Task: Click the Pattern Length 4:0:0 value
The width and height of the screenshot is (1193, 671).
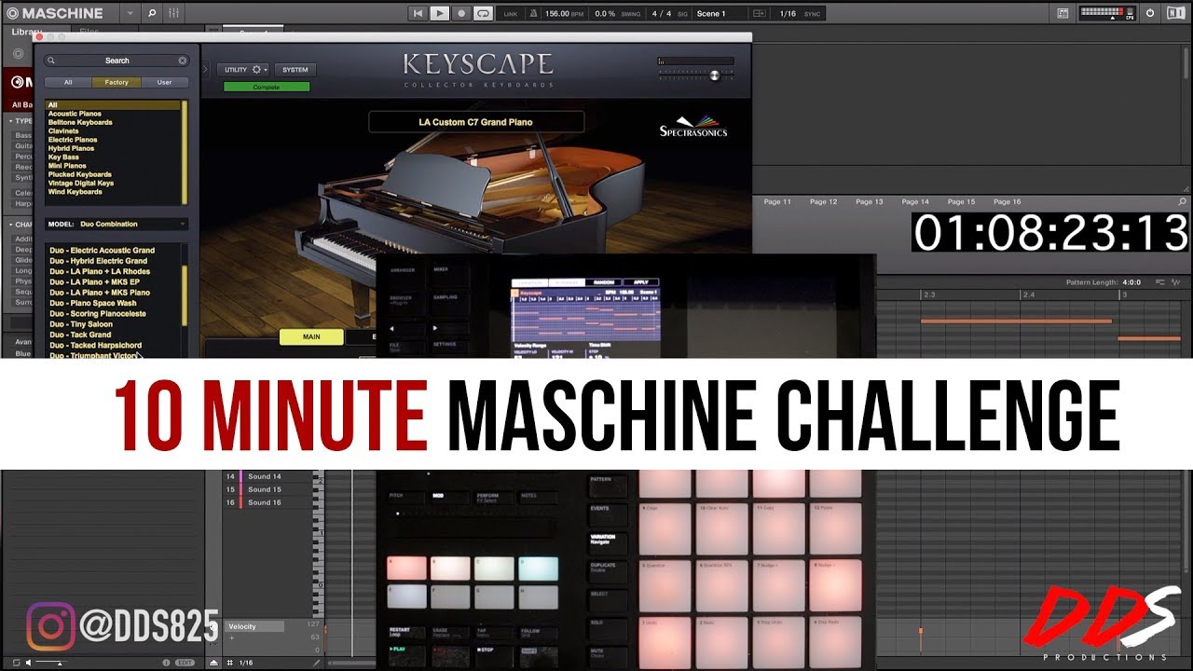Action: pos(1132,282)
